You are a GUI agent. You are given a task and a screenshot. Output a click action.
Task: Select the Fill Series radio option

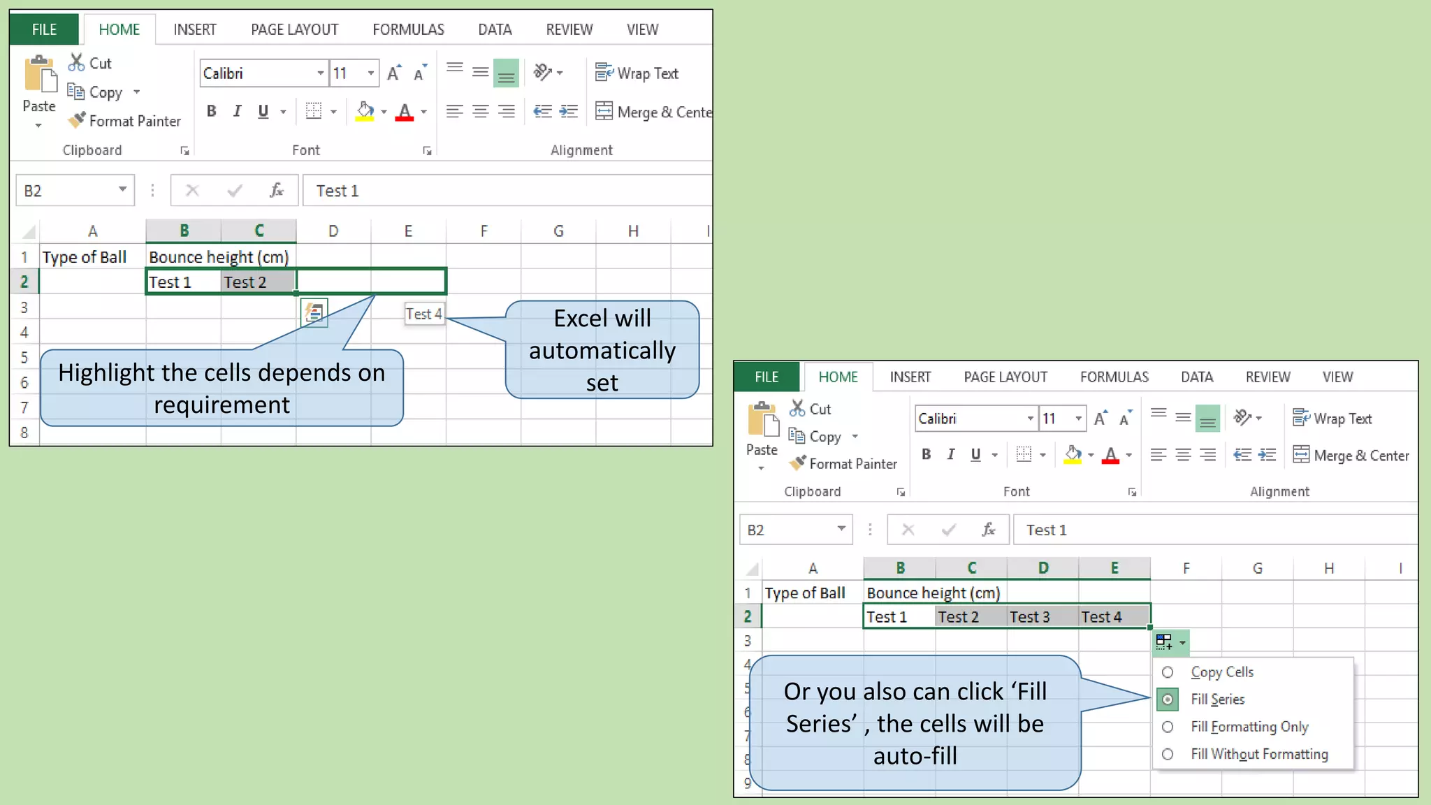1168,699
